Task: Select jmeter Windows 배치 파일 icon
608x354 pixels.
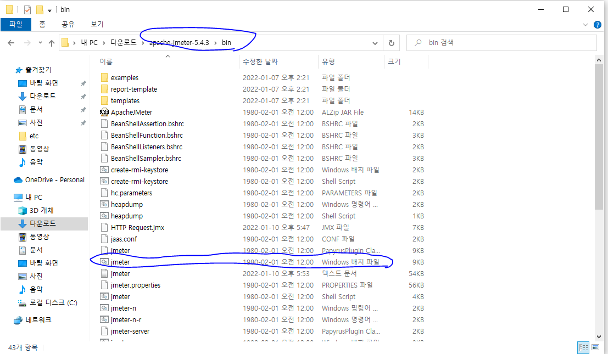Action: 104,262
